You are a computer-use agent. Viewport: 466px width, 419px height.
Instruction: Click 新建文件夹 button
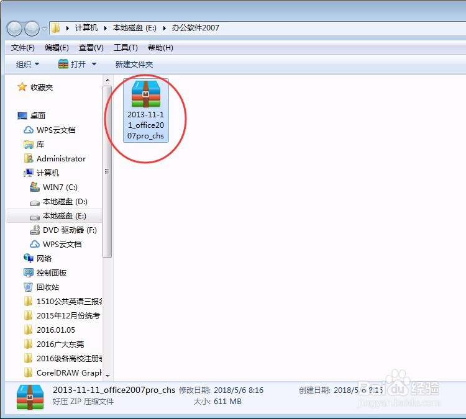pos(134,64)
